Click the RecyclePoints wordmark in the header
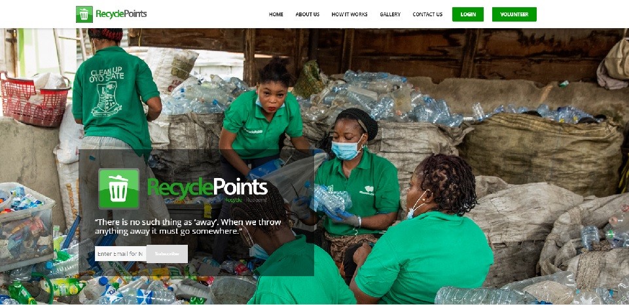This screenshot has height=305, width=629. click(x=121, y=14)
